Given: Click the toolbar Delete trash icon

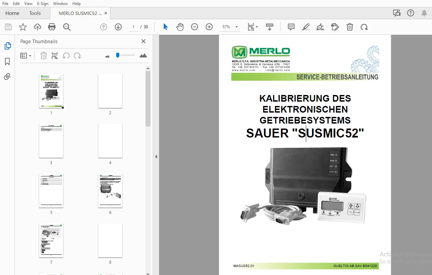Looking at the screenshot, I should click(350, 27).
